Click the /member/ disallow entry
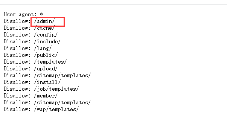 click(x=46, y=96)
